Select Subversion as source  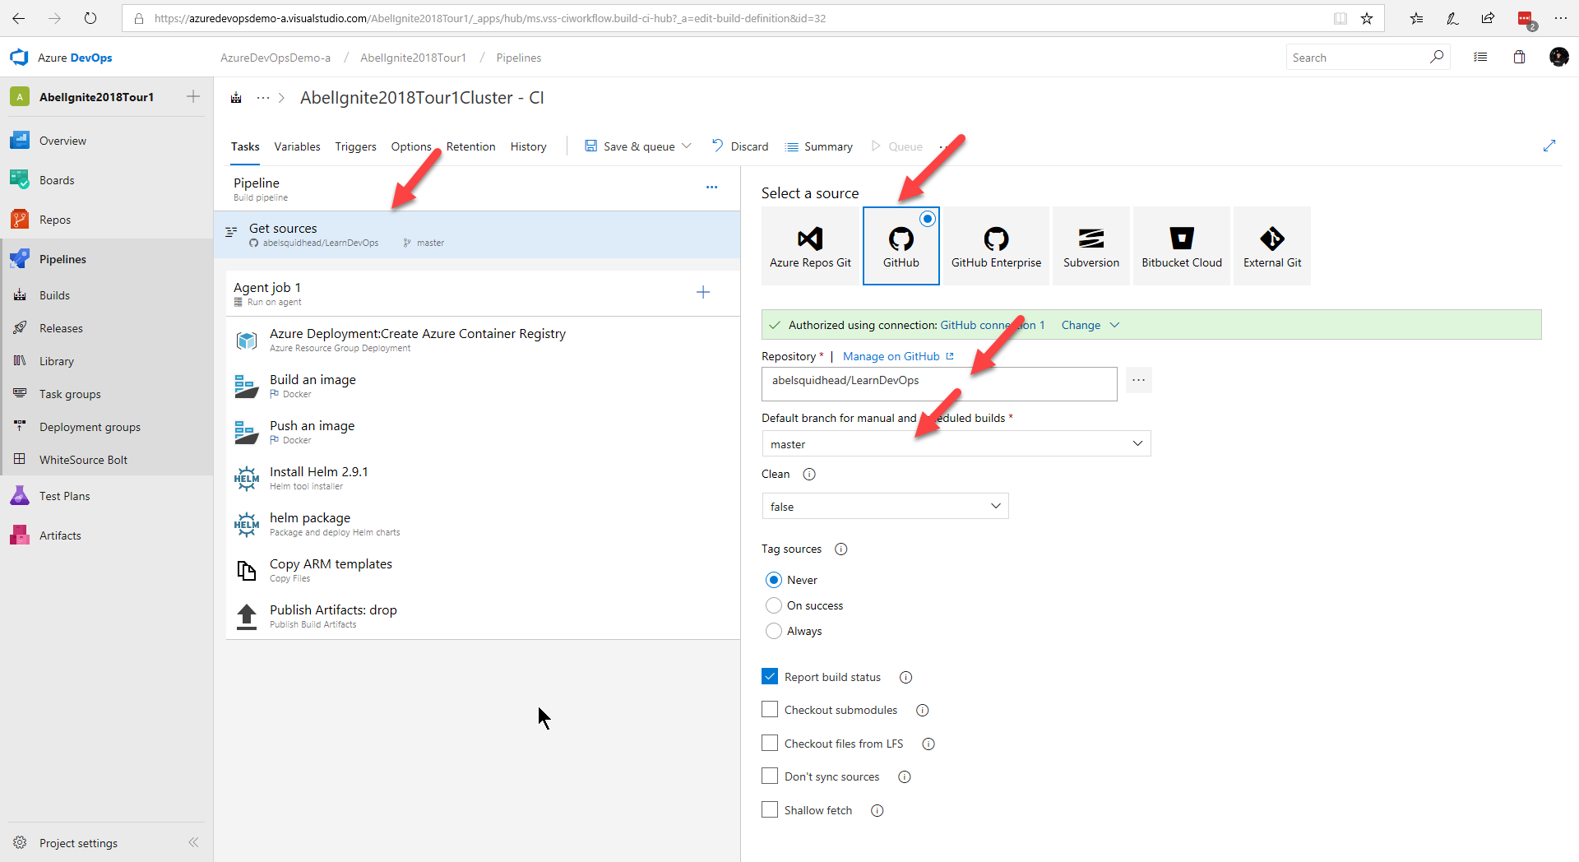pos(1091,246)
